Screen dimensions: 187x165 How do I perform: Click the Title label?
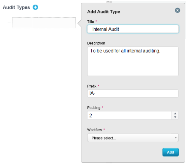[x=90, y=22]
